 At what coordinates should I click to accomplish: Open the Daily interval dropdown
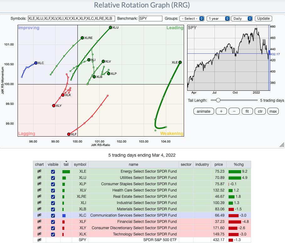242,19
